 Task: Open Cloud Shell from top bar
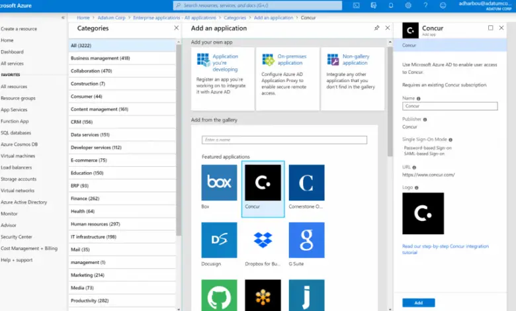point(356,5)
